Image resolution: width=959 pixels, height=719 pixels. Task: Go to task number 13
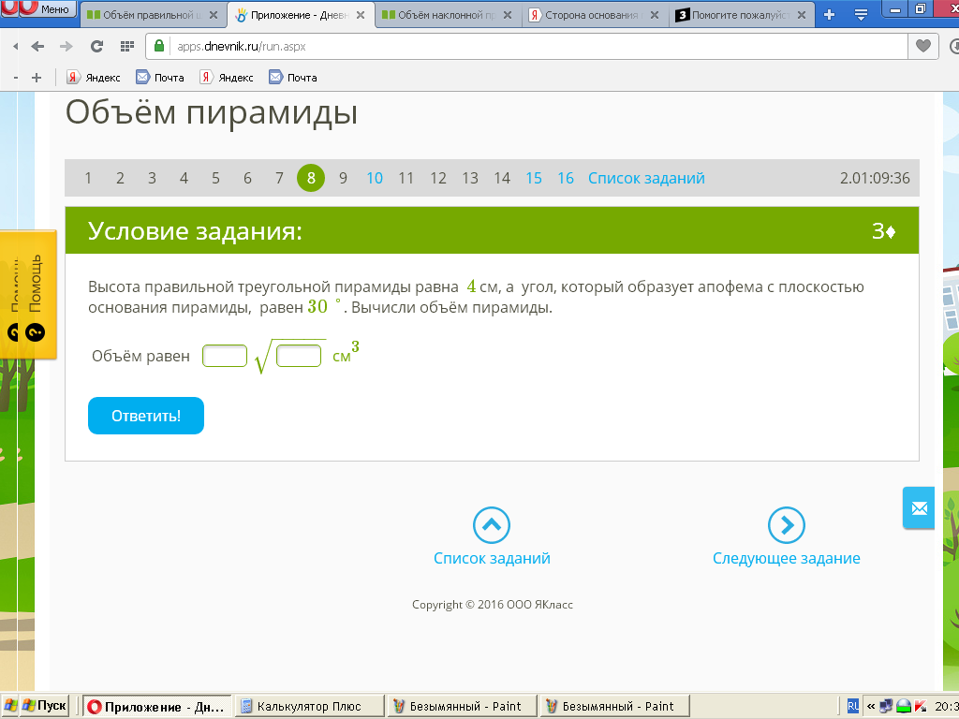pyautogui.click(x=470, y=178)
